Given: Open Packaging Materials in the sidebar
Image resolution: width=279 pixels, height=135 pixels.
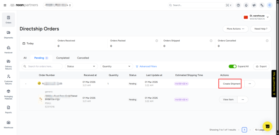Looking at the screenshot, I should click(8, 94).
